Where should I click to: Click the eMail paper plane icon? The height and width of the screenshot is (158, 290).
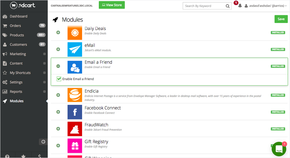click(x=75, y=49)
